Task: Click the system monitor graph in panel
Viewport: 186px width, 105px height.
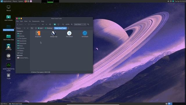Action: click(x=50, y=1)
